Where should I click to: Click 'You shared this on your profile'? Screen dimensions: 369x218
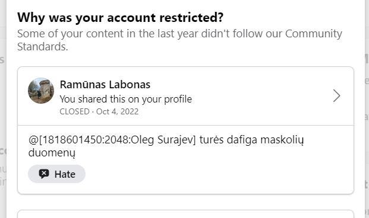(125, 99)
